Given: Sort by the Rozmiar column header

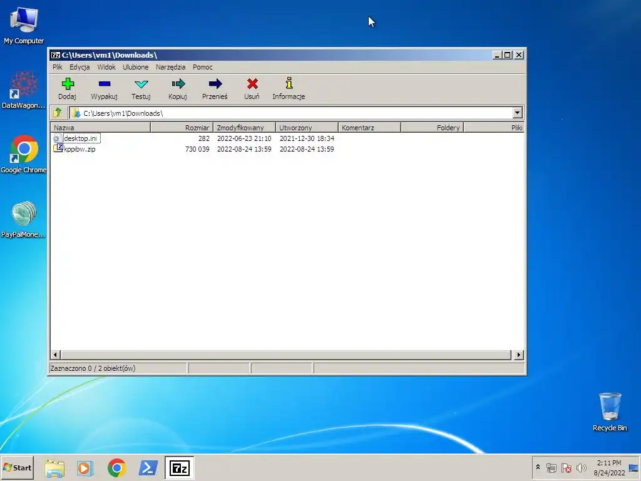Looking at the screenshot, I should pyautogui.click(x=182, y=128).
